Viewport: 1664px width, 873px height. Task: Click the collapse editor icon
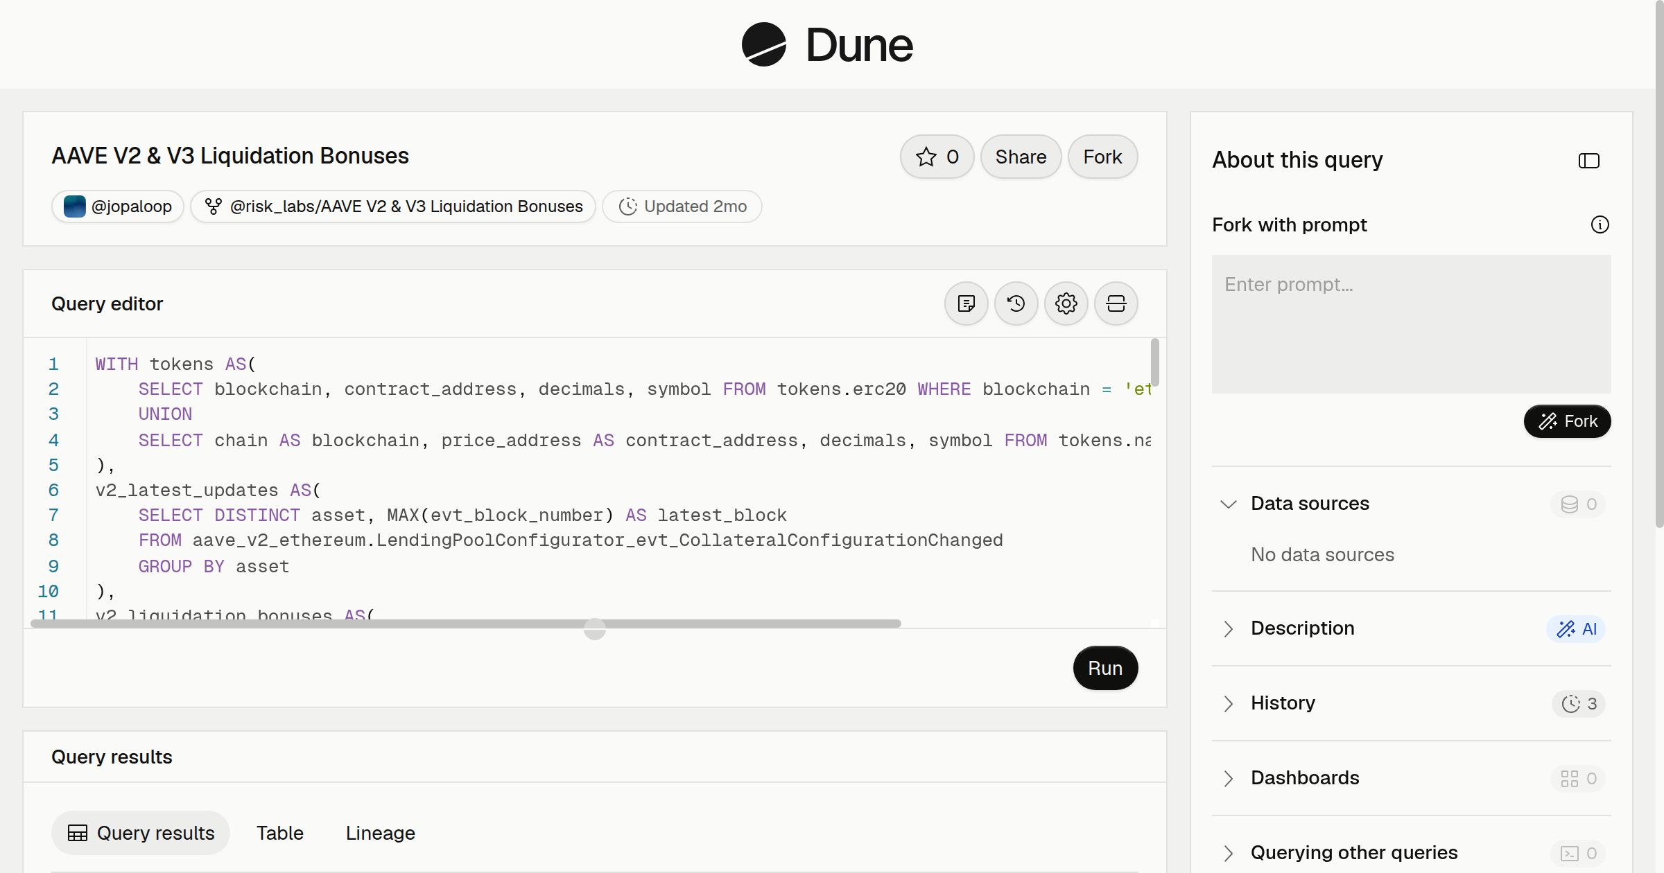(x=1116, y=303)
